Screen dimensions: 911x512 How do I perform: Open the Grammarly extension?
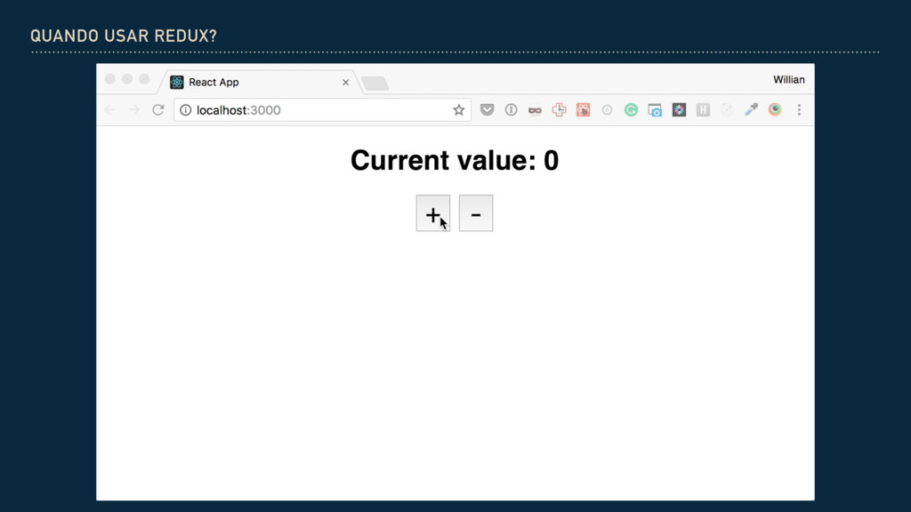coord(631,109)
